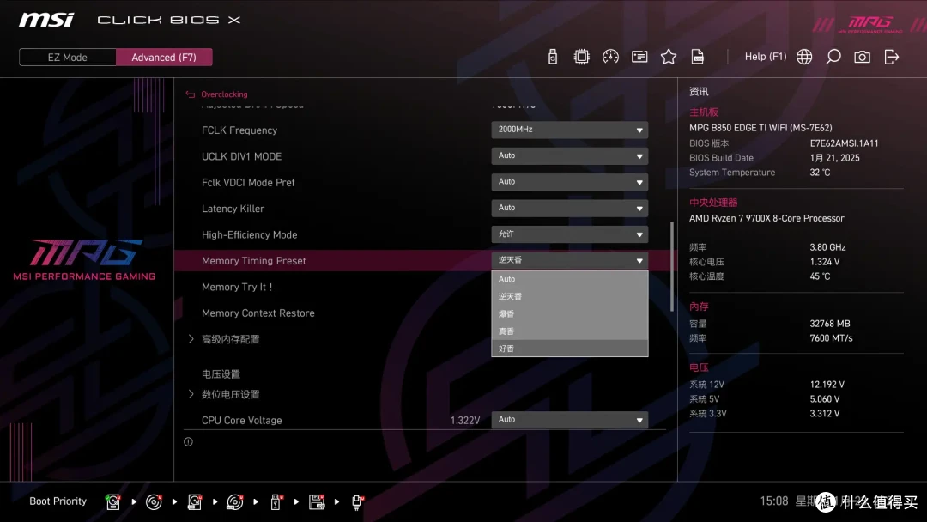This screenshot has height=522, width=927.
Task: Select the network cable boot icon
Action: pyautogui.click(x=358, y=502)
